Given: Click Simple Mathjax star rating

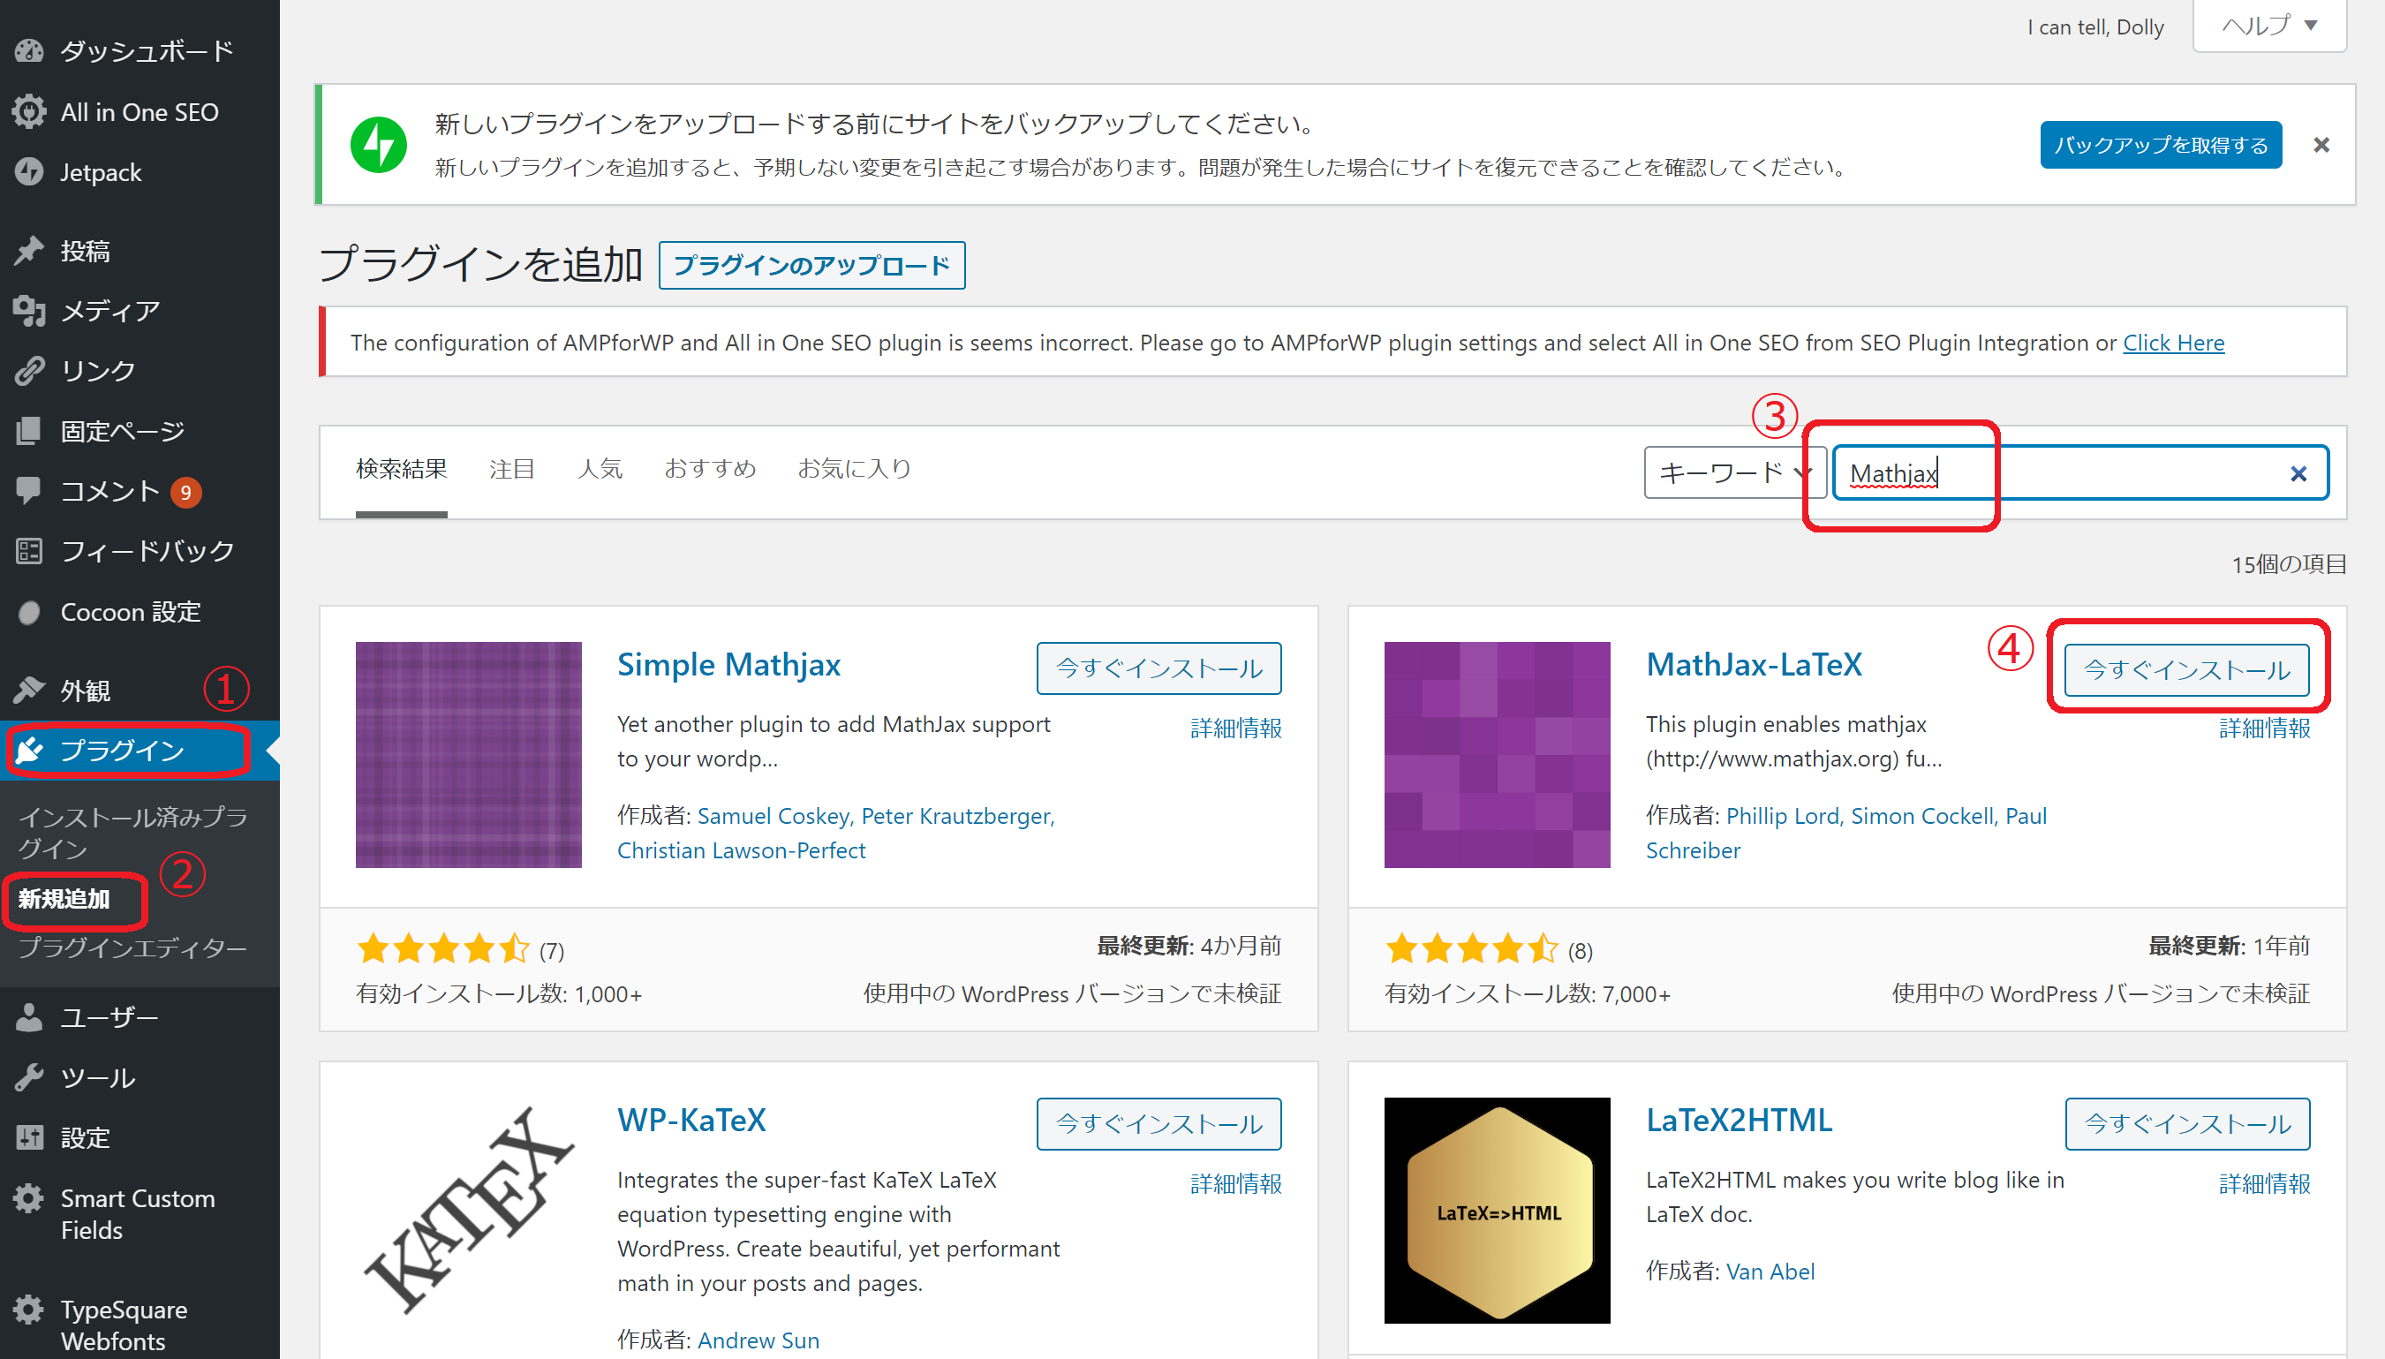Looking at the screenshot, I should tap(443, 949).
